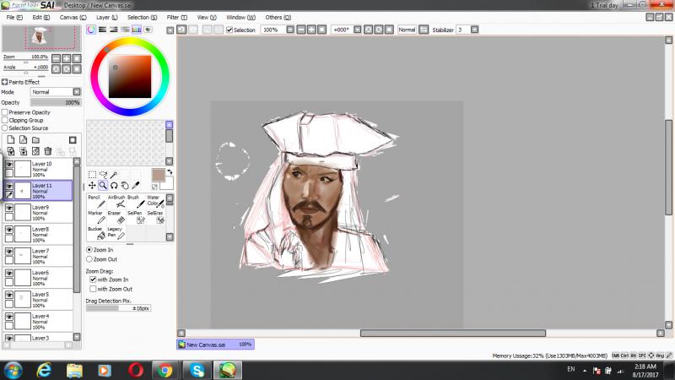Select the Move layer tool

click(x=92, y=185)
